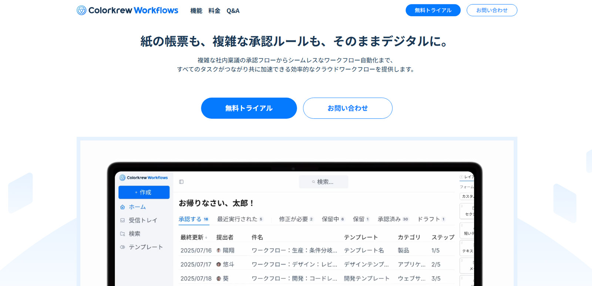Switch to the 最近実行された tab
The height and width of the screenshot is (286, 592).
tap(240, 219)
